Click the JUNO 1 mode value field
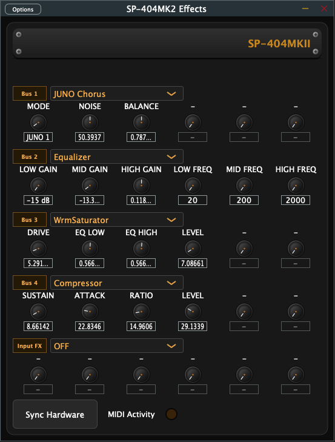 [38, 137]
